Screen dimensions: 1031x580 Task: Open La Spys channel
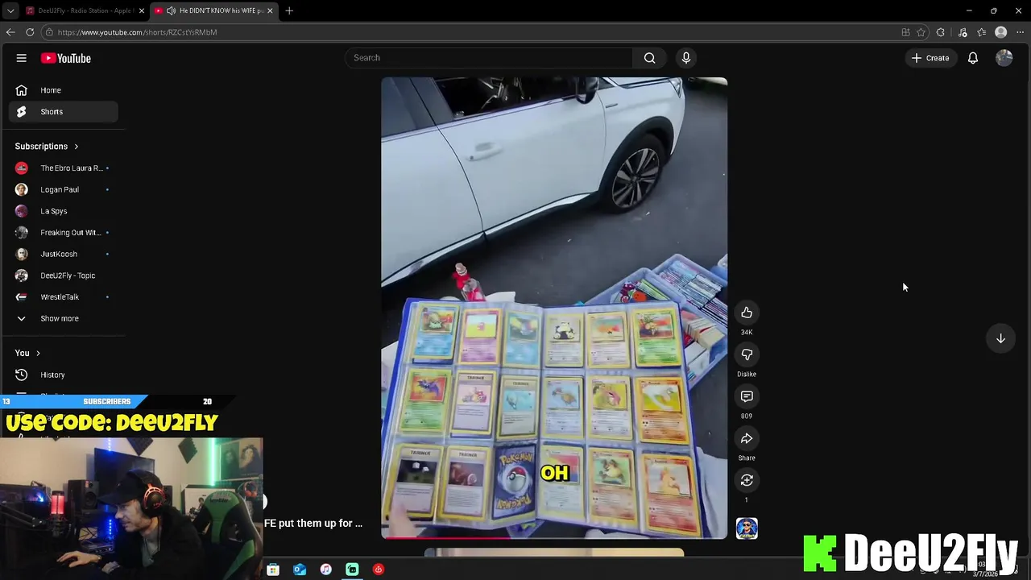click(64, 211)
